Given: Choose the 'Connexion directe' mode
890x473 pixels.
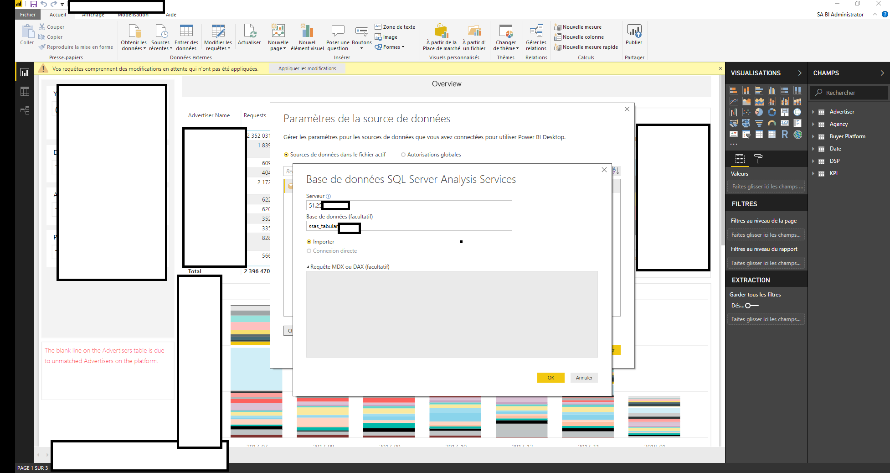Looking at the screenshot, I should click(332, 251).
